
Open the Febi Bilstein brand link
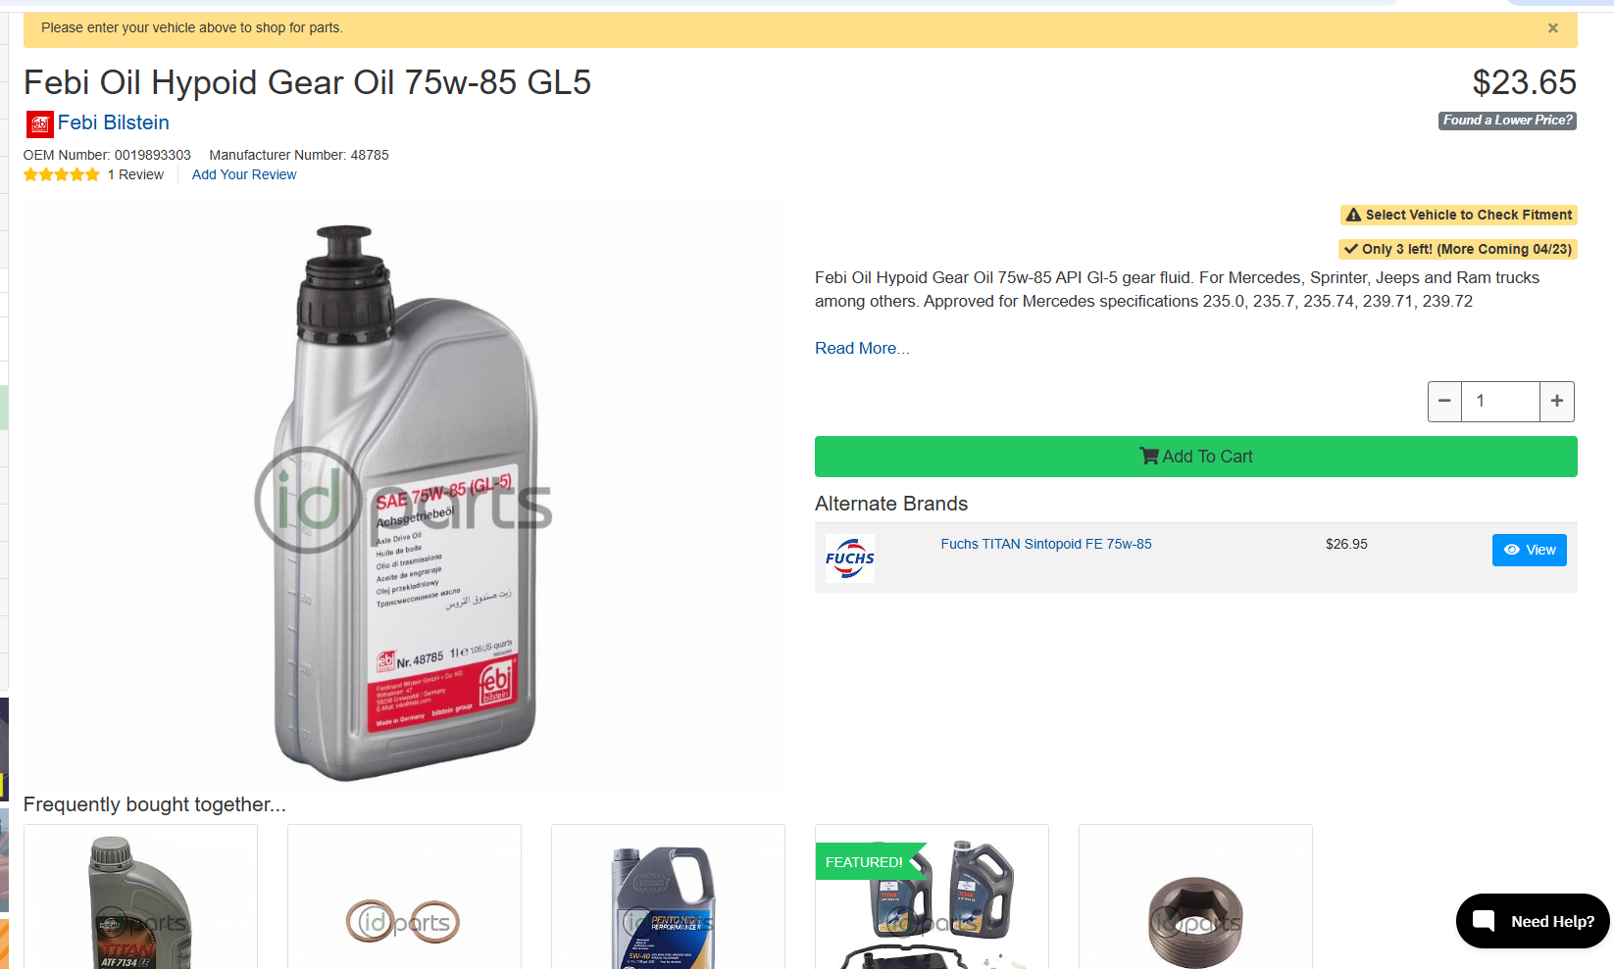tap(114, 122)
